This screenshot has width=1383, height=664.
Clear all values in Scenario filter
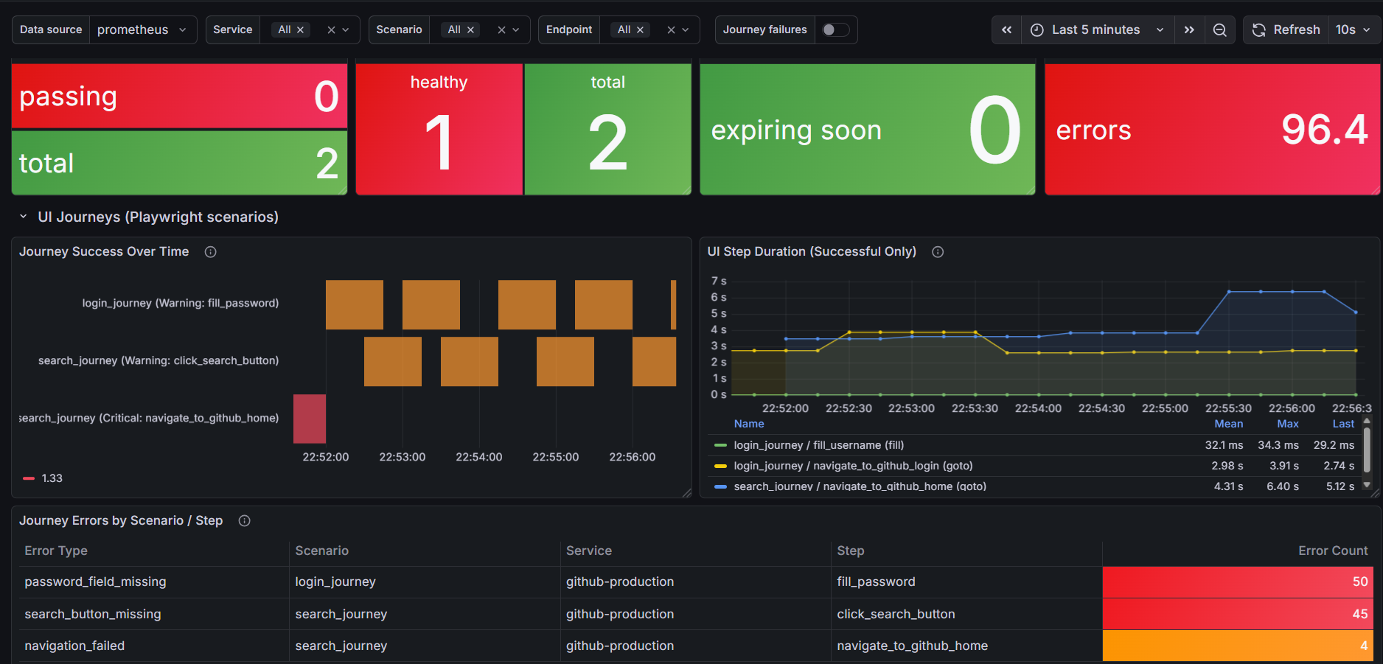501,29
